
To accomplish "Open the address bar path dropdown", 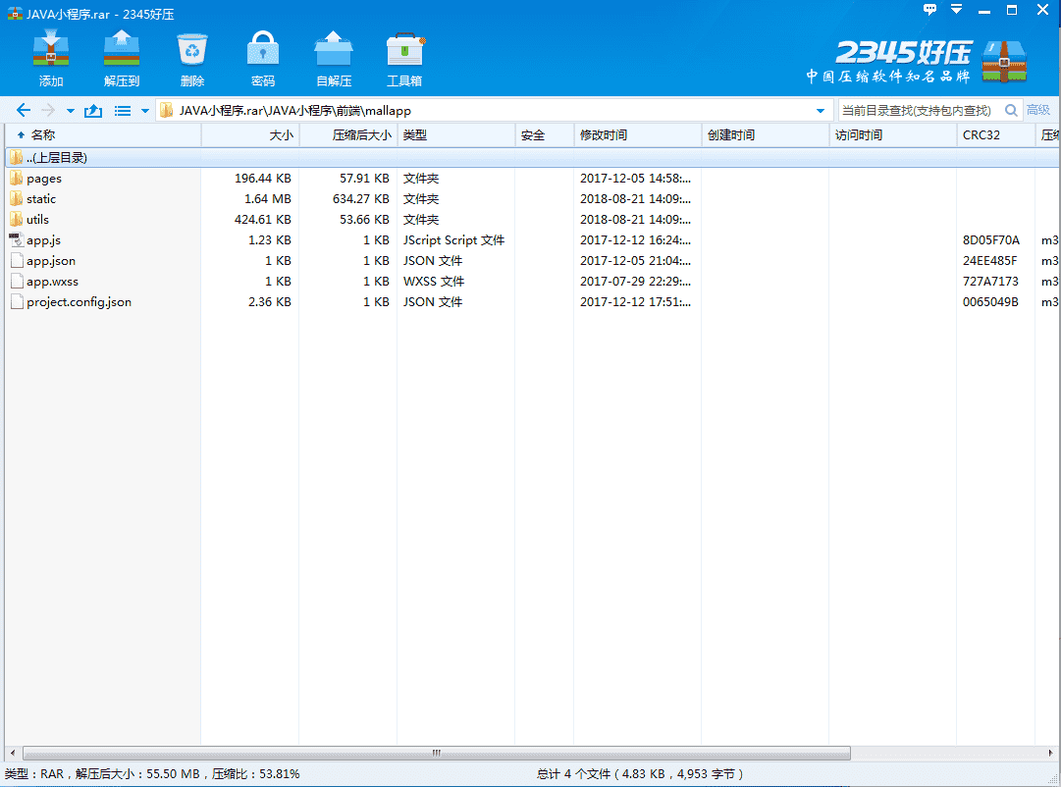I will pos(822,110).
